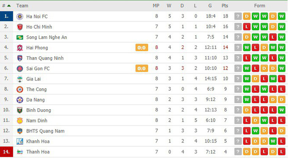Image resolution: width=288 pixels, height=160 pixels.
Task: Click the Ha Noi FC club crest
Action: click(x=20, y=17)
